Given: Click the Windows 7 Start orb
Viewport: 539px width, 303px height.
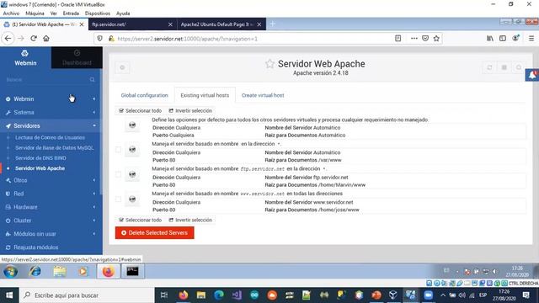Looking at the screenshot, I should pos(10,271).
